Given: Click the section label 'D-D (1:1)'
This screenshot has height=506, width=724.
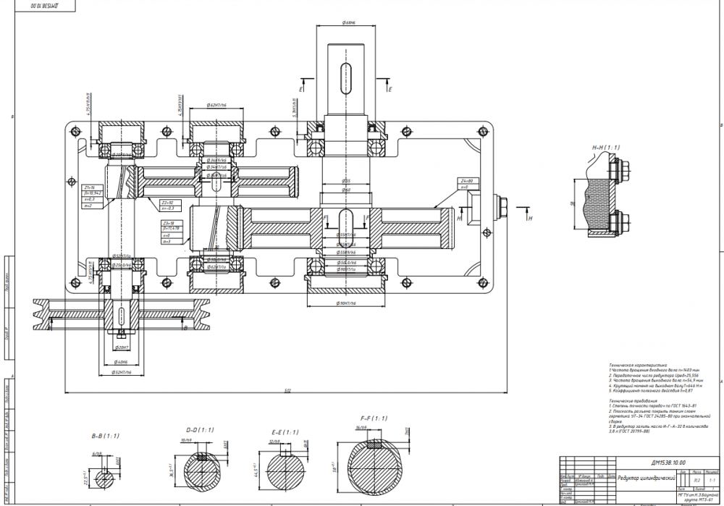Looking at the screenshot, I should (200, 430).
